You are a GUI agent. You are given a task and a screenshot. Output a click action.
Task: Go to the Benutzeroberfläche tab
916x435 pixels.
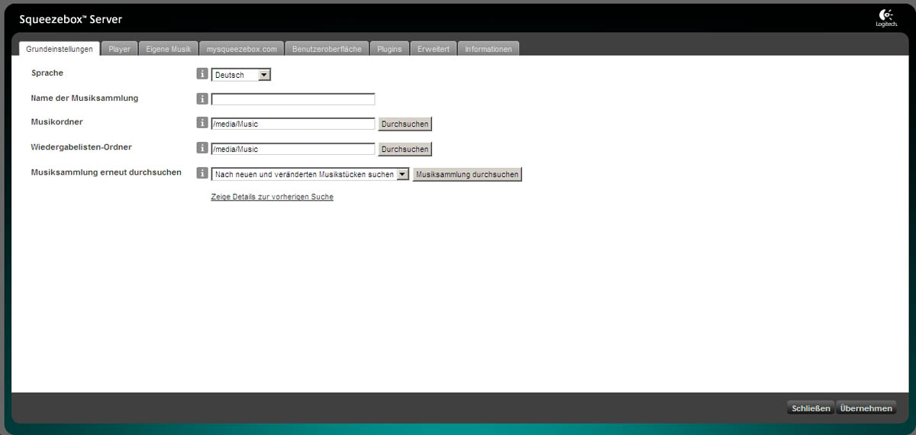point(327,49)
